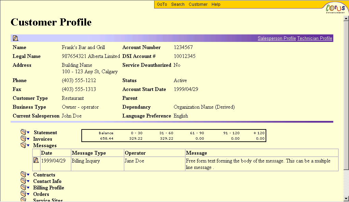Click legal name 987654321 Alberta Limited
This screenshot has width=349, height=202.
pyautogui.click(x=91, y=56)
